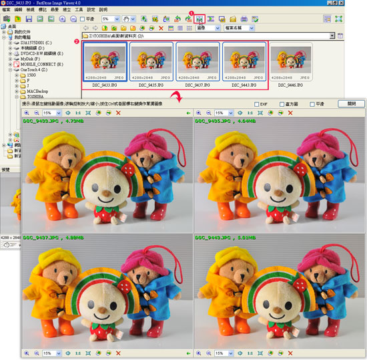
Task: Remove DSC_9433.JPG using its red X icon
Action: (x=118, y=113)
